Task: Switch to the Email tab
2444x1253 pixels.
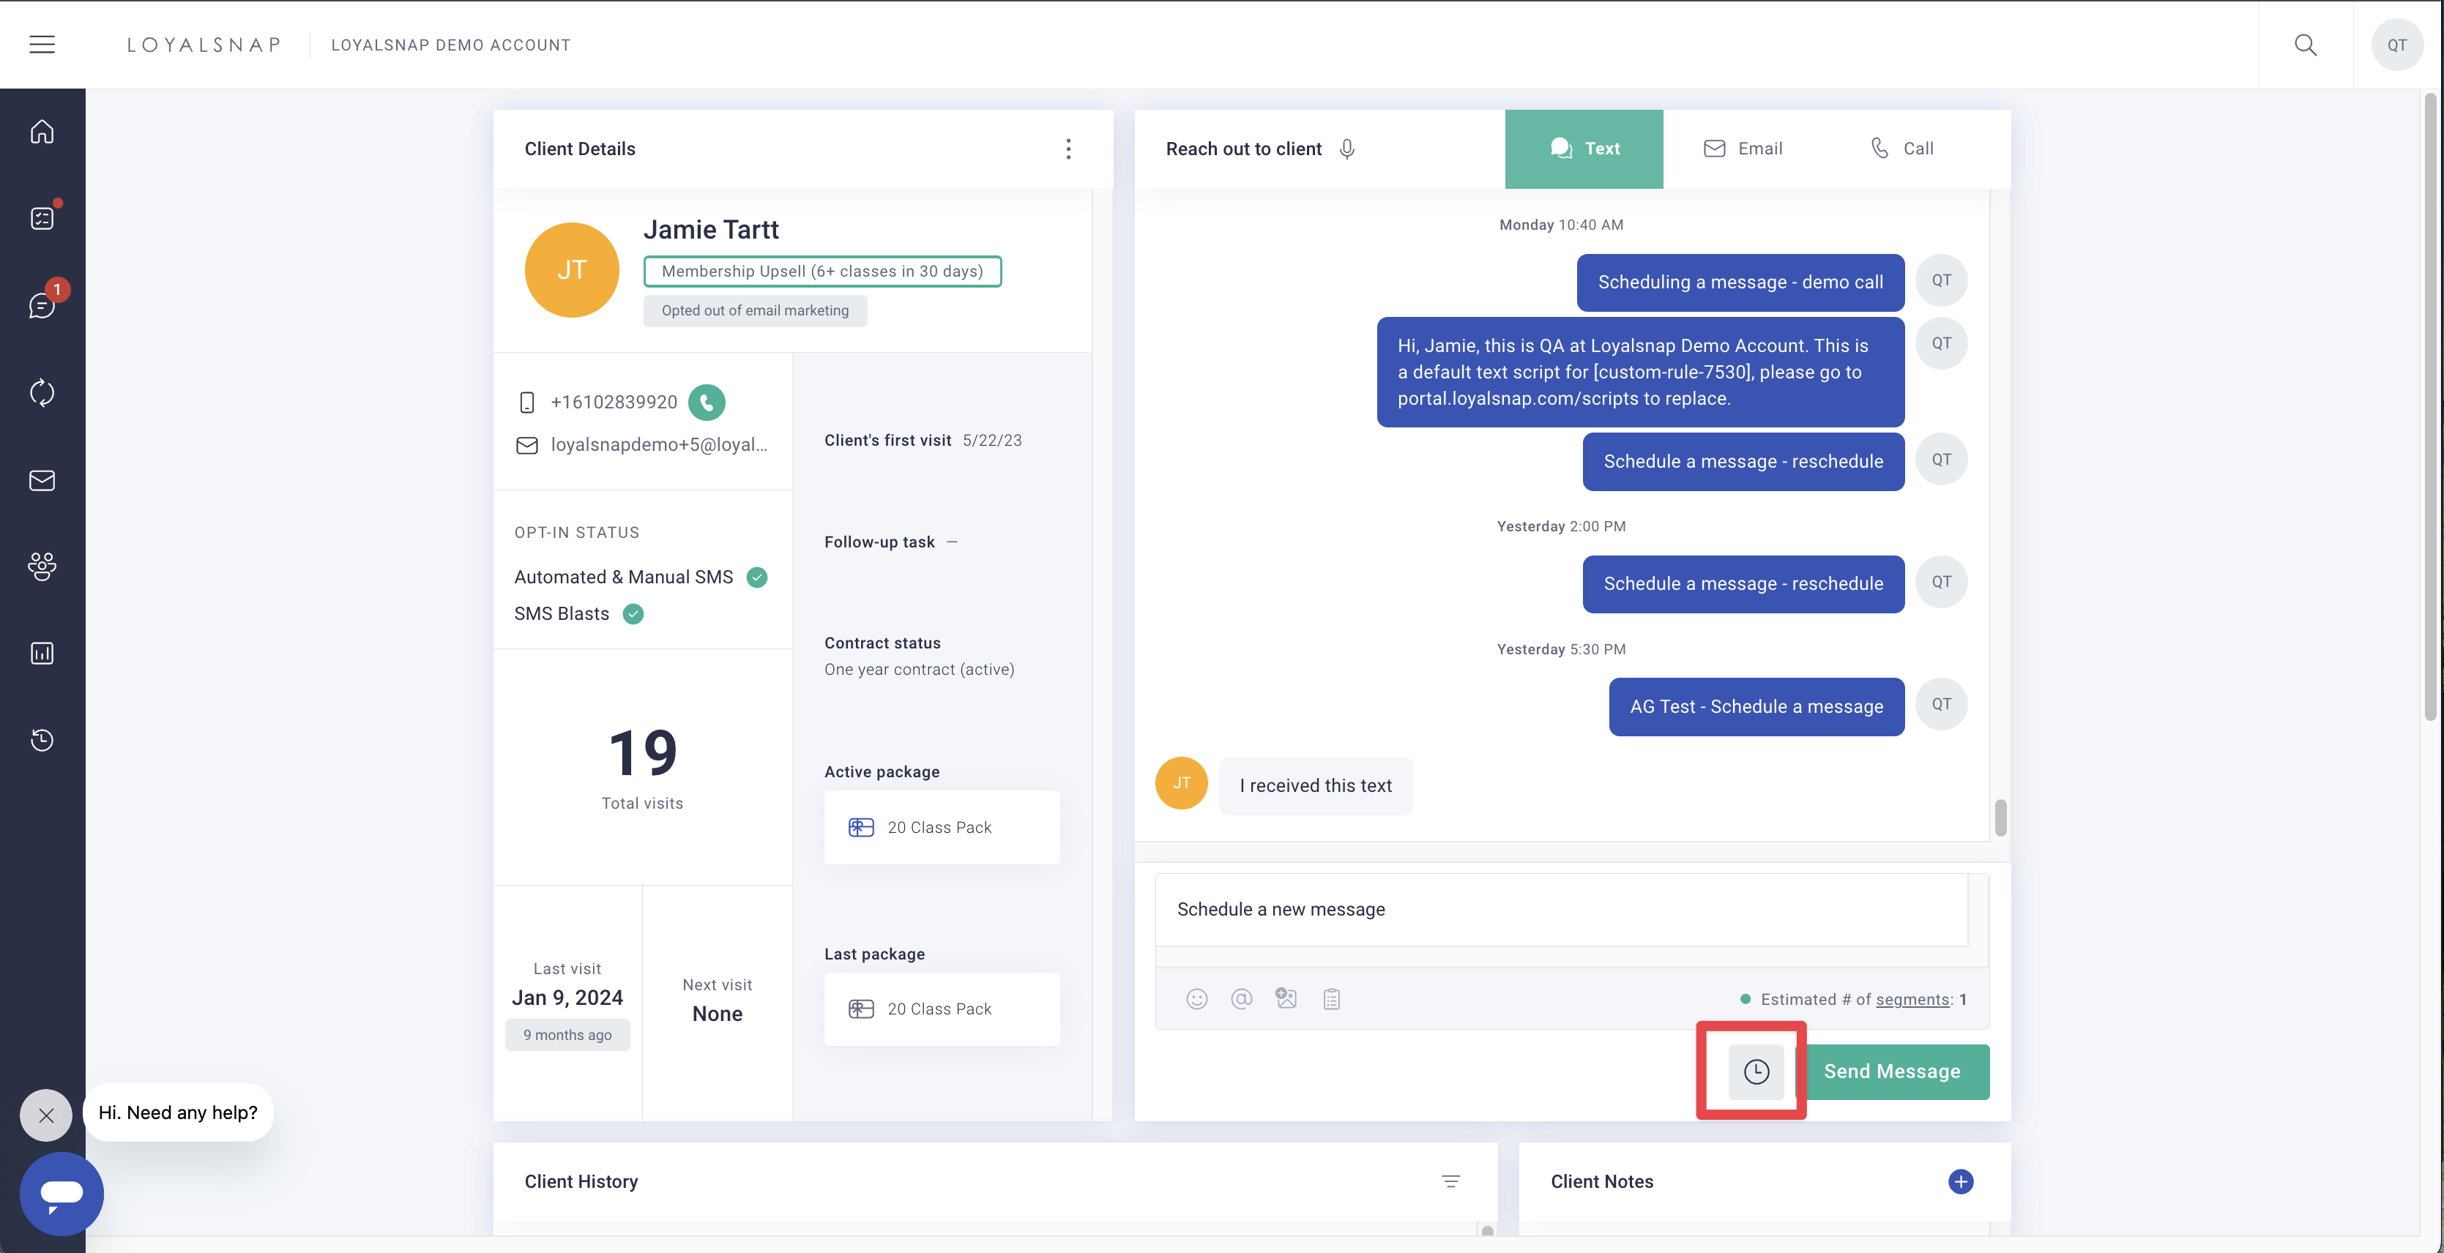Action: (x=1742, y=149)
